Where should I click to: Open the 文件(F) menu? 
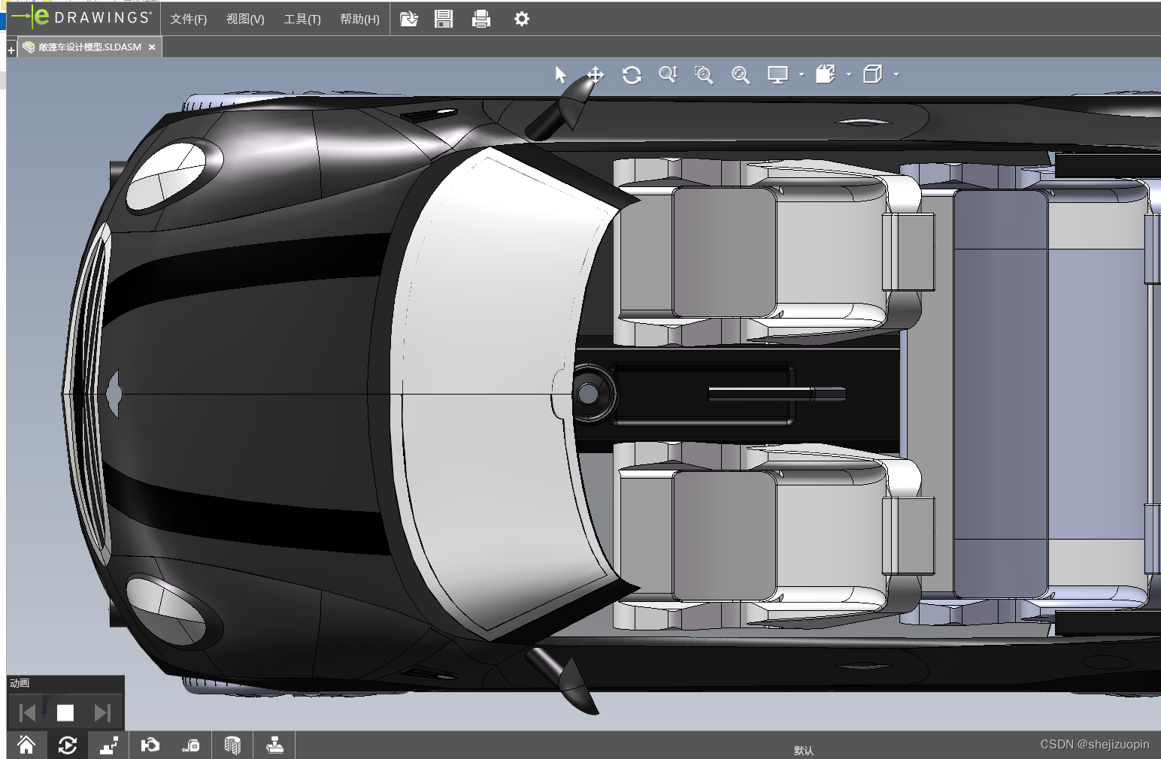(188, 19)
